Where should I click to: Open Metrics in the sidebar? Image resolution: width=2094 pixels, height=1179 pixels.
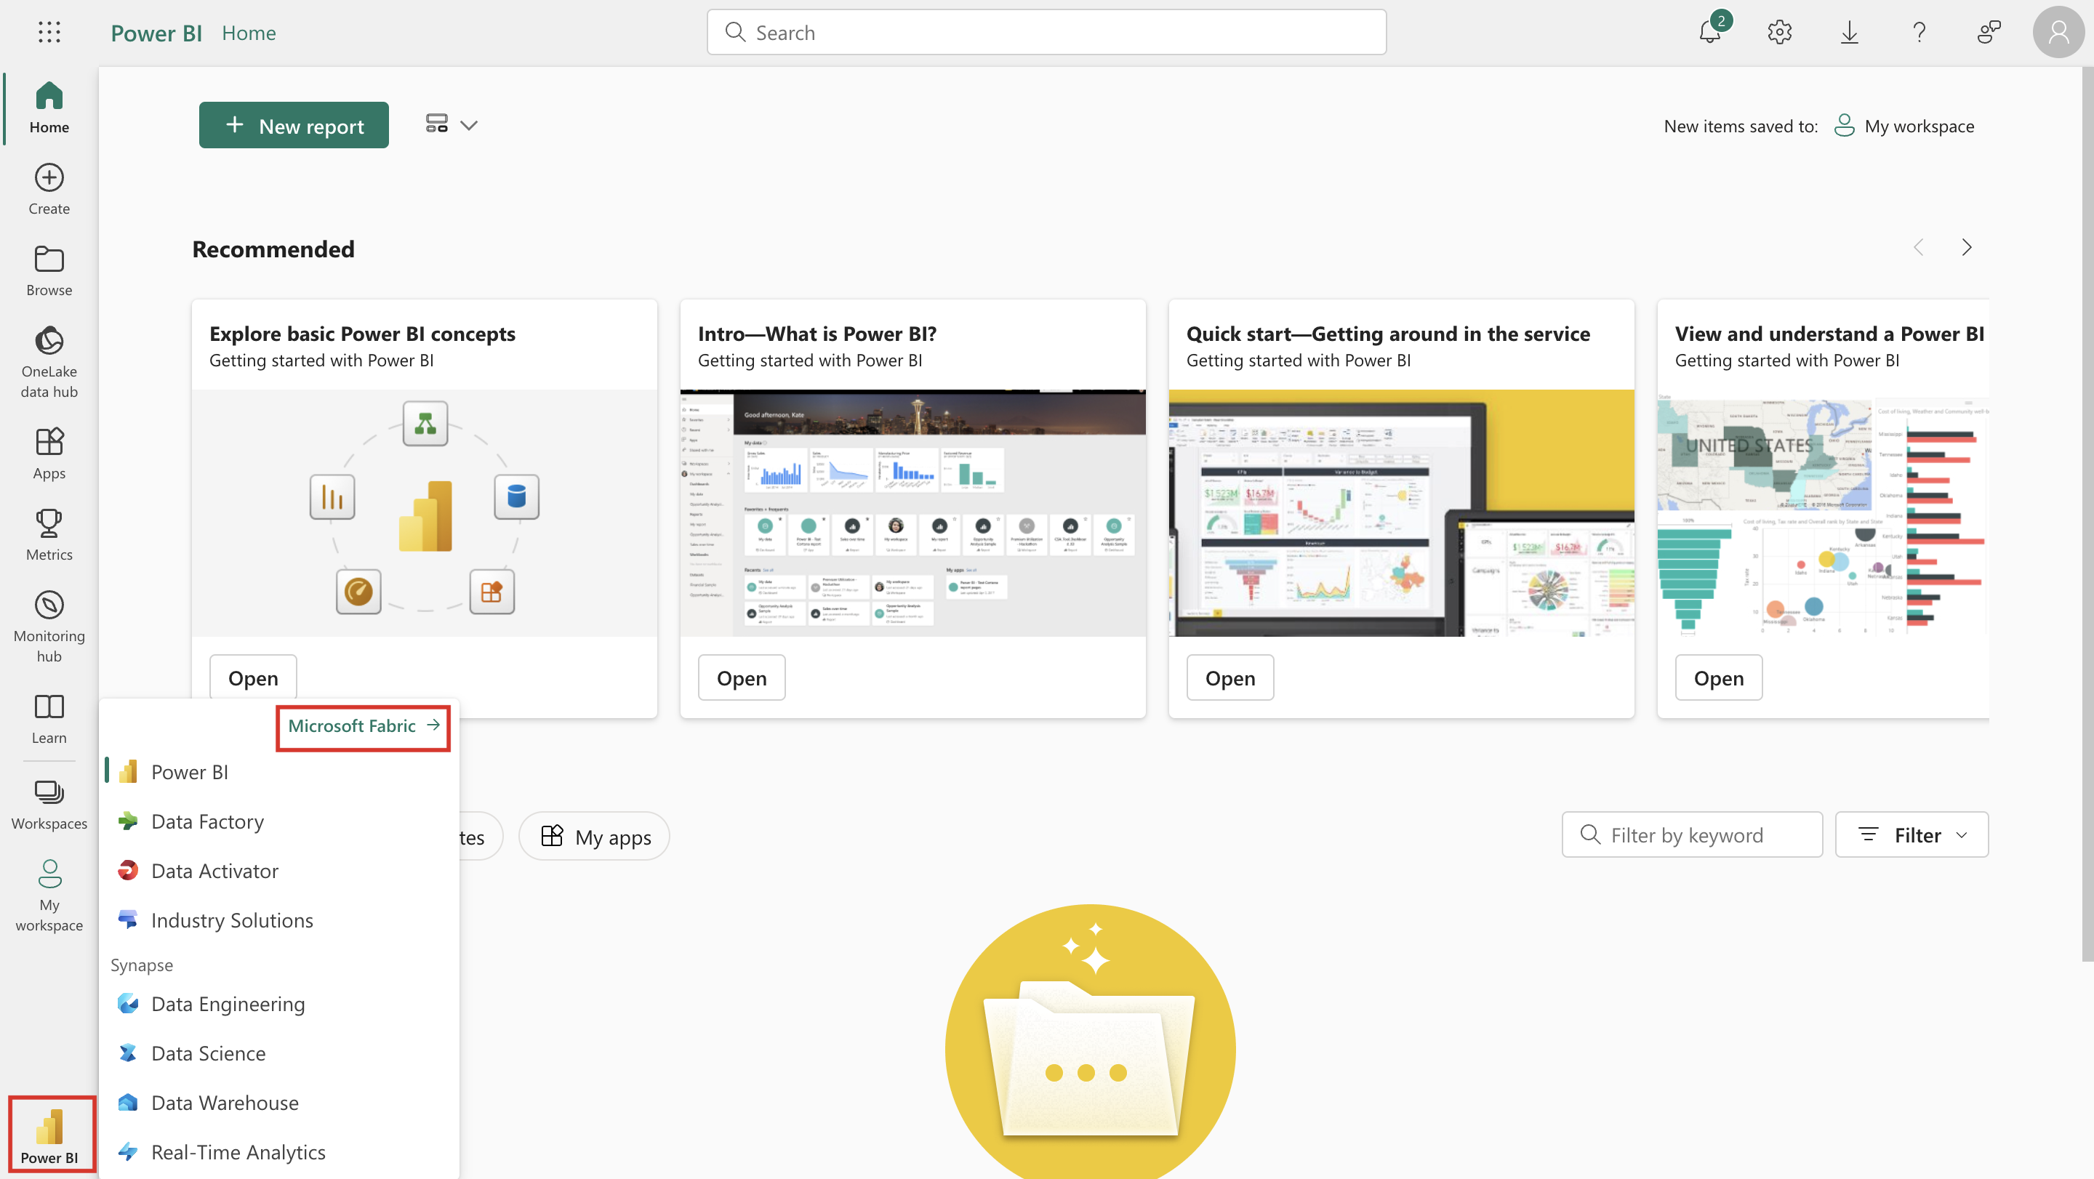coord(49,536)
